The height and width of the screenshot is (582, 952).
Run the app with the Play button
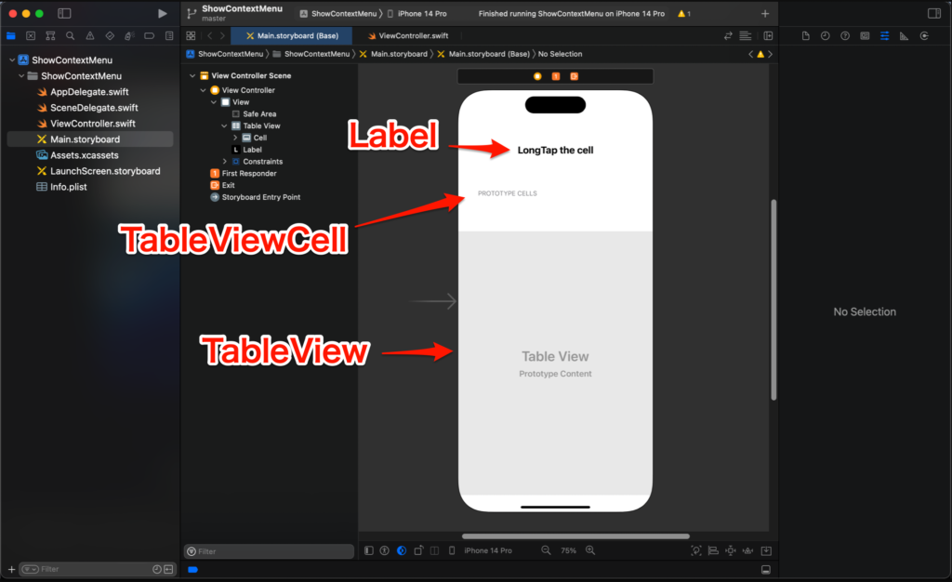click(163, 13)
